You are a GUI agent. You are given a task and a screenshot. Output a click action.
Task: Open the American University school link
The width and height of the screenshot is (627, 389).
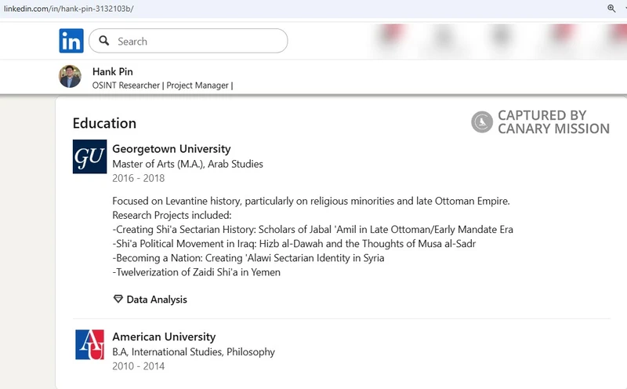(x=164, y=337)
